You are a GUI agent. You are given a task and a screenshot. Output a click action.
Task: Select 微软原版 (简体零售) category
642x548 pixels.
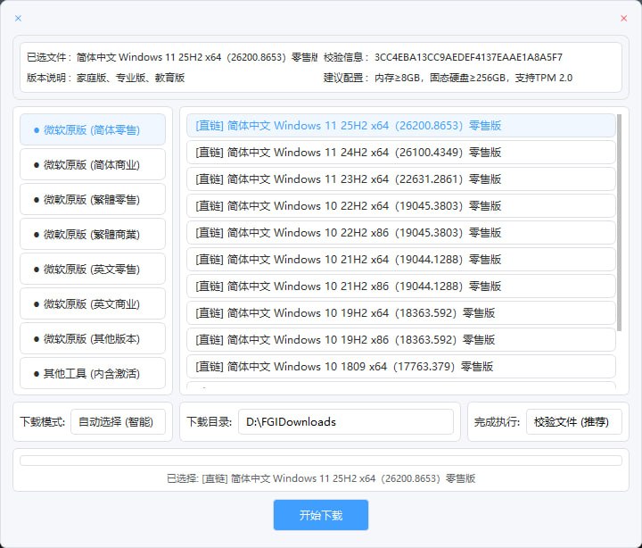click(93, 130)
